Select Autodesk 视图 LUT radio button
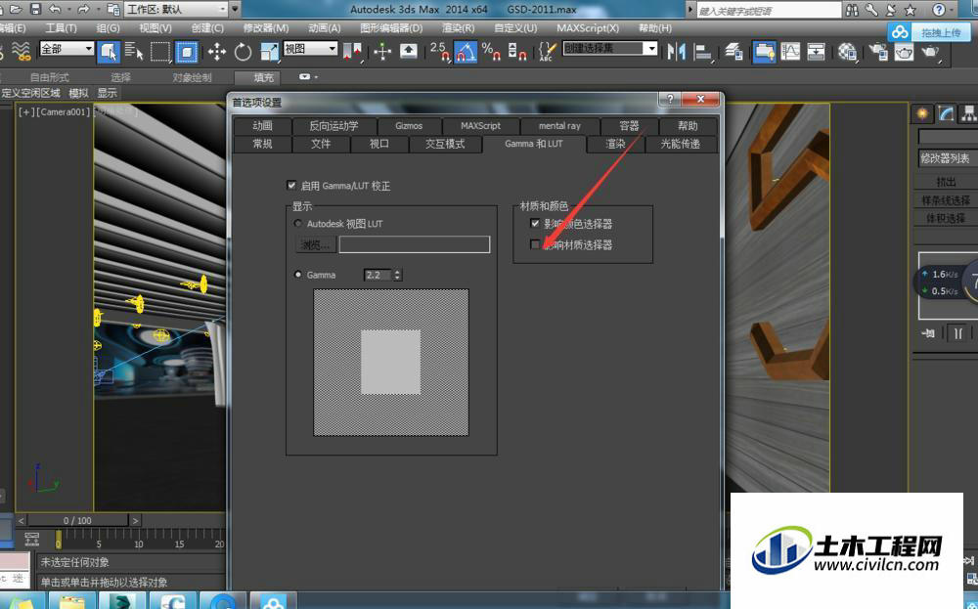The image size is (978, 609). tap(298, 223)
